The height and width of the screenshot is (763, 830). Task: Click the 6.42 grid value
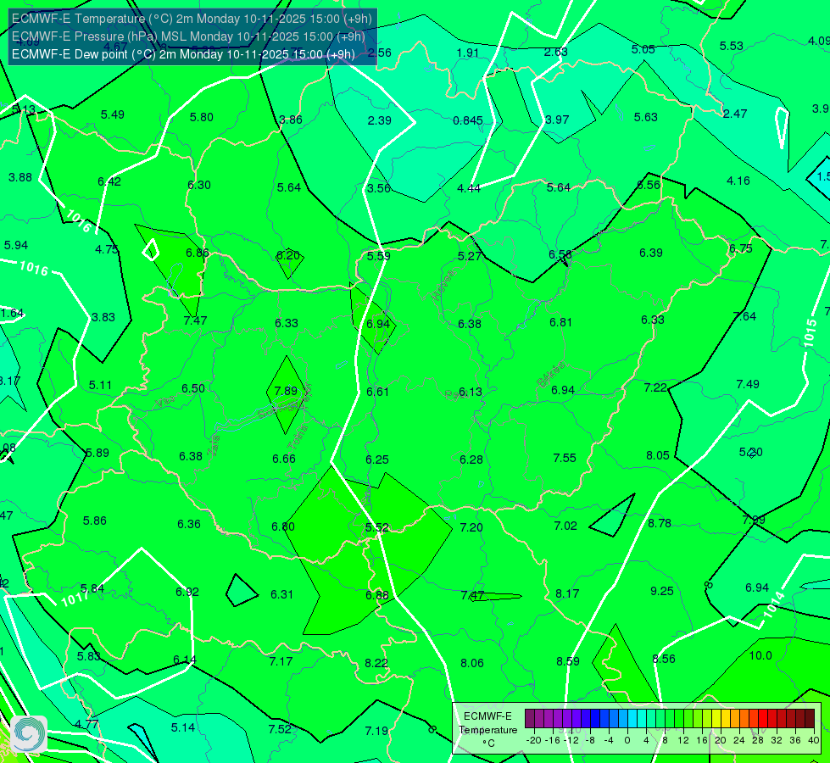[109, 182]
